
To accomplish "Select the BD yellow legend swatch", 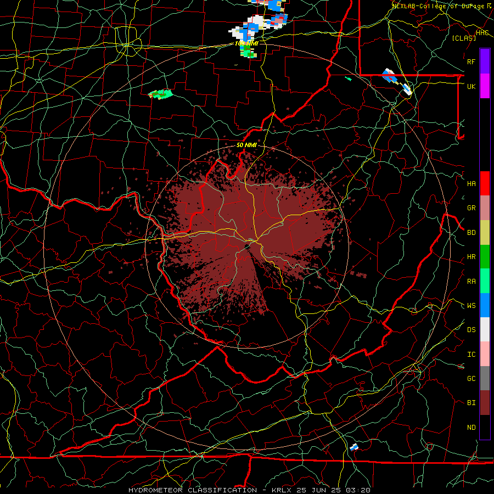I will [485, 232].
